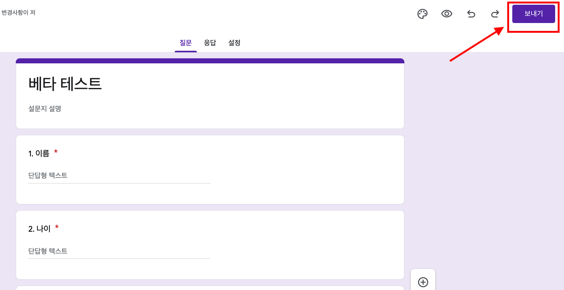564x290 pixels.
Task: Preview the form using the eye icon
Action: pyautogui.click(x=446, y=14)
